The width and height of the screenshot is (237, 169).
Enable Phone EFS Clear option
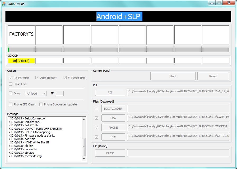11,104
